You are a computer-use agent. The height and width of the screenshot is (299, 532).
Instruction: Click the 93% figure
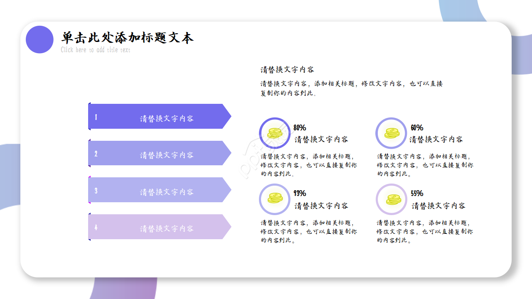click(x=300, y=193)
